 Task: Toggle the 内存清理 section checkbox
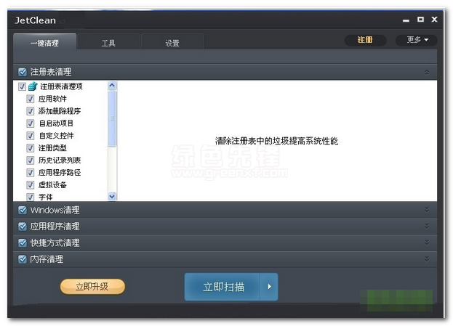point(23,259)
